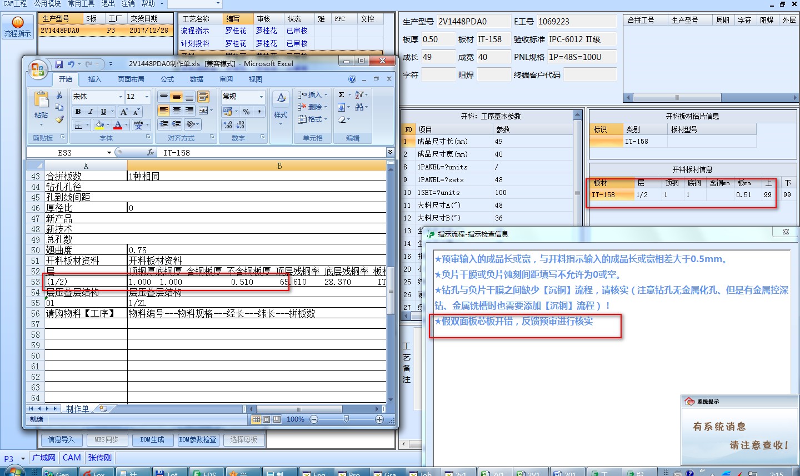Image resolution: width=800 pixels, height=476 pixels.
Task: Select the 制作单 worksheet tab
Action: (77, 409)
